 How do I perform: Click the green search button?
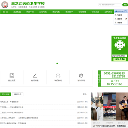[x=125, y=5]
